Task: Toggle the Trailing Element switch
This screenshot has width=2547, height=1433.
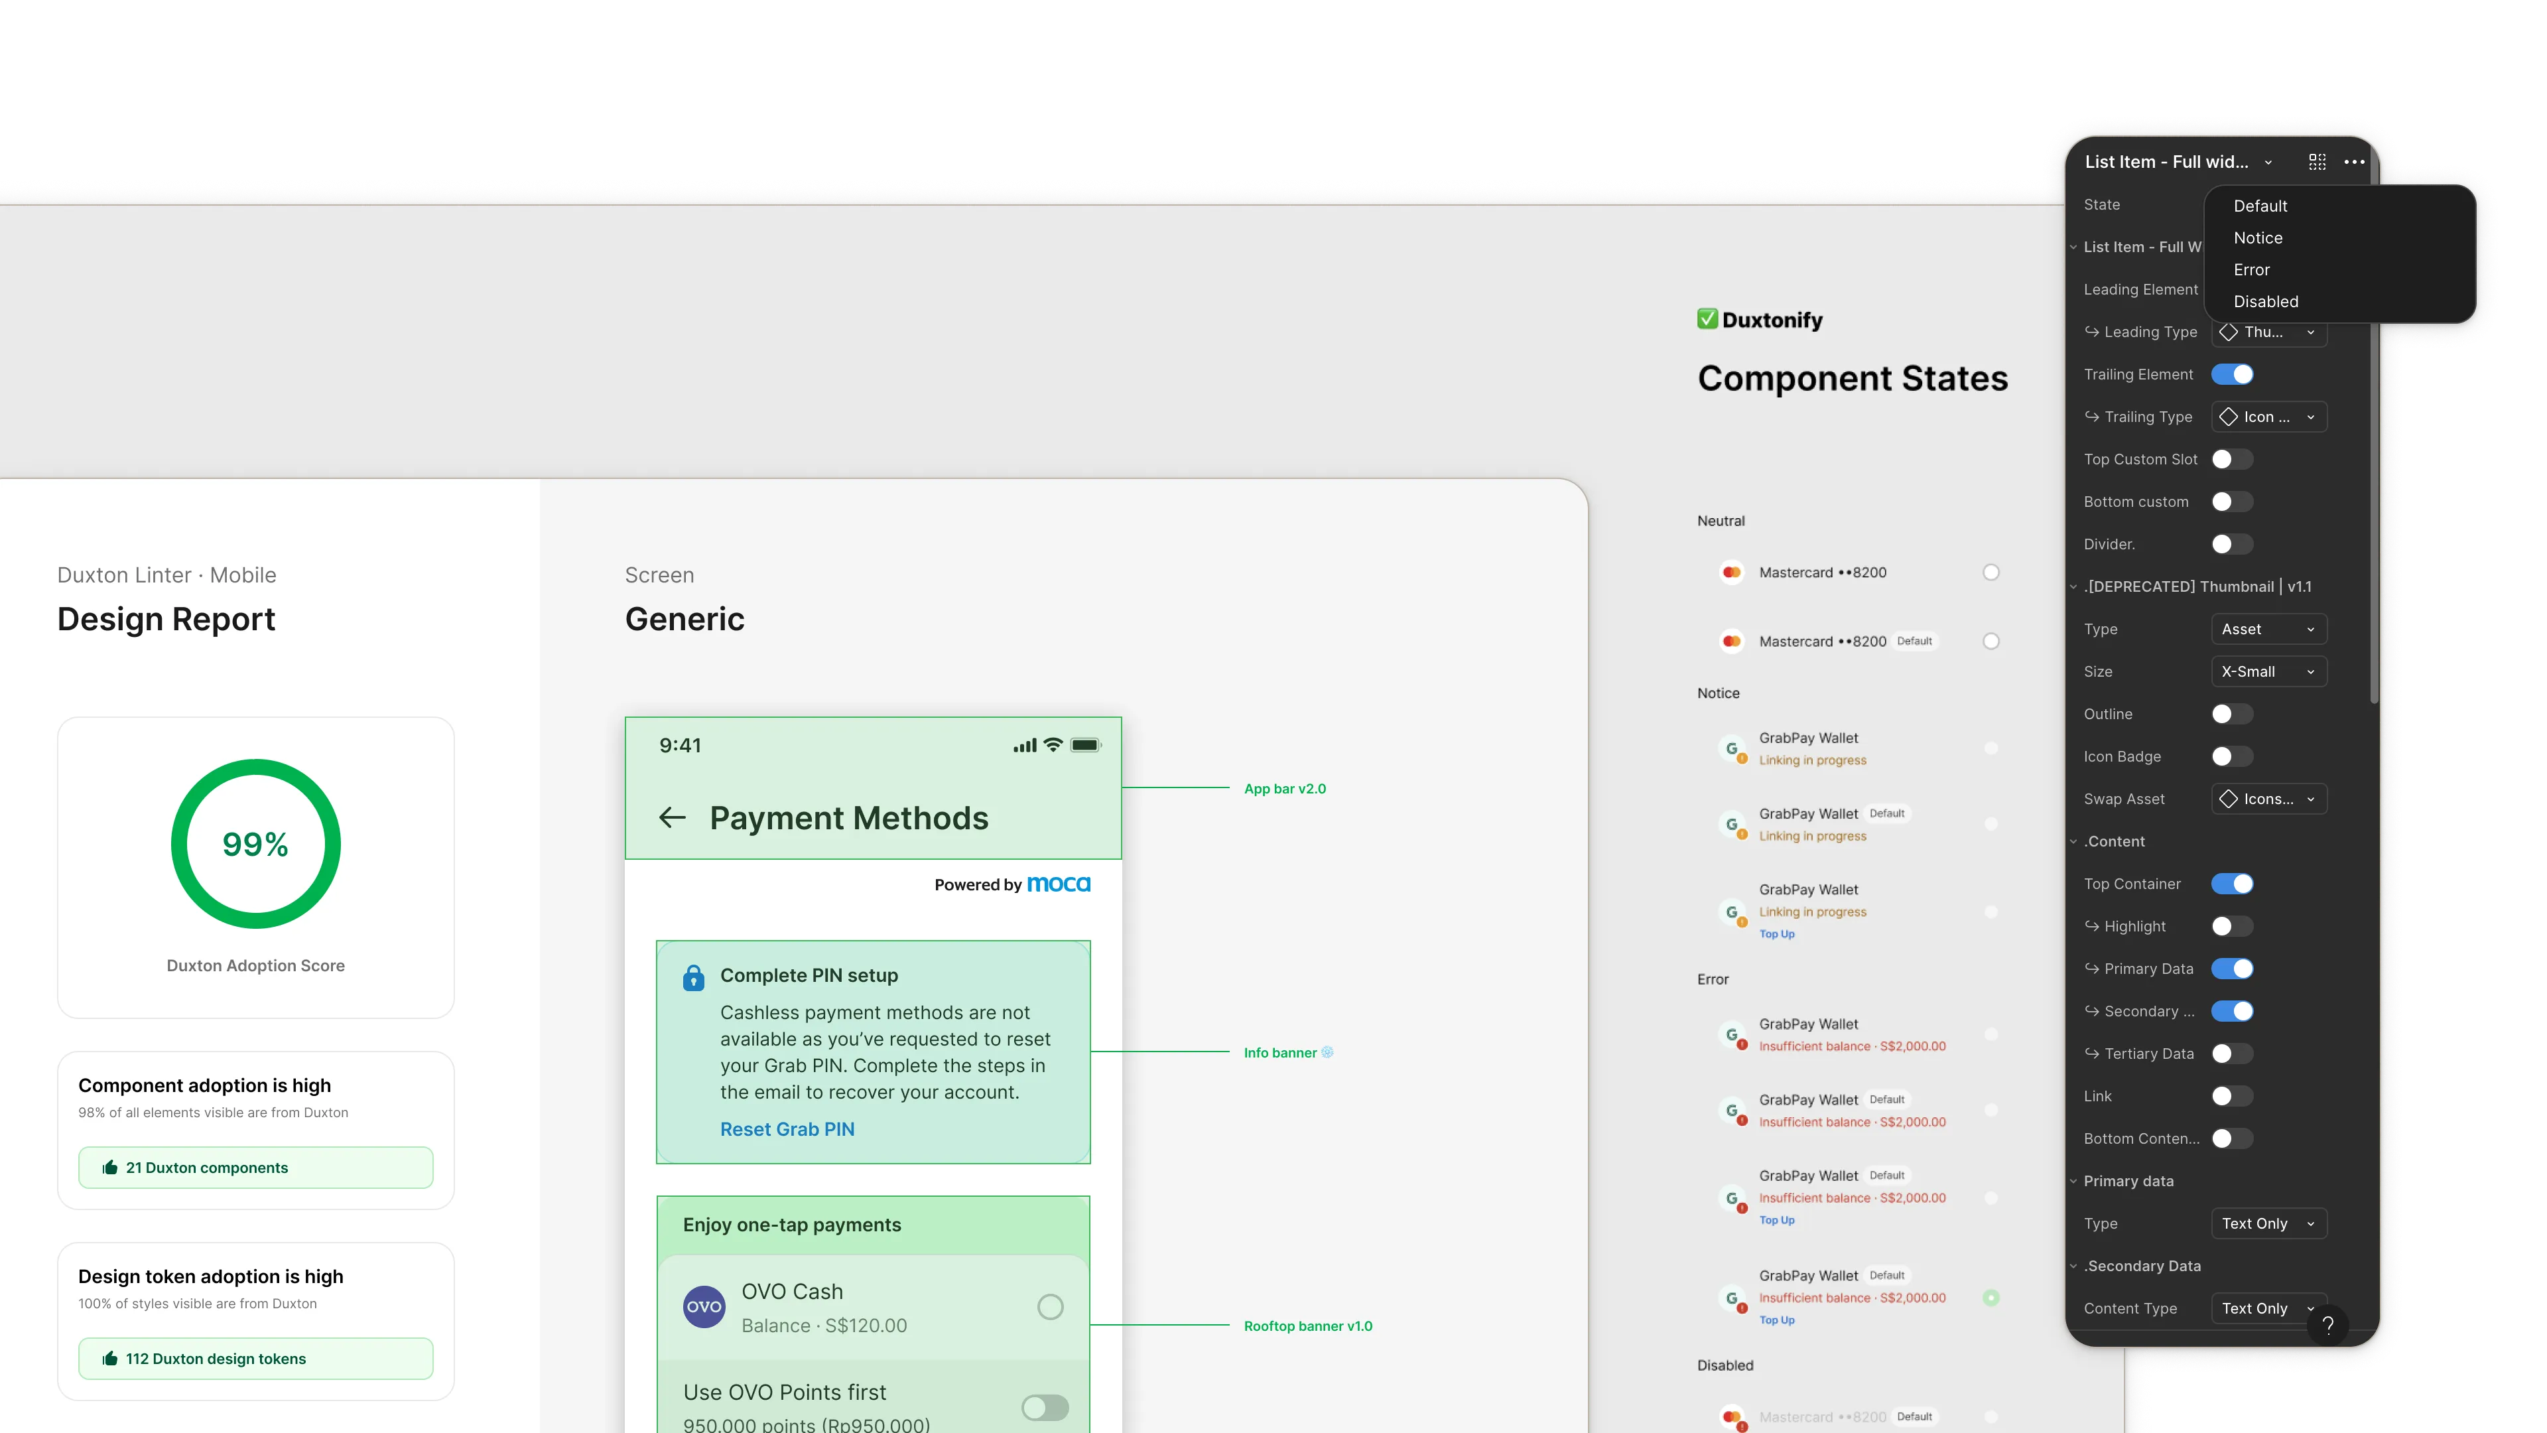Action: pos(2233,374)
